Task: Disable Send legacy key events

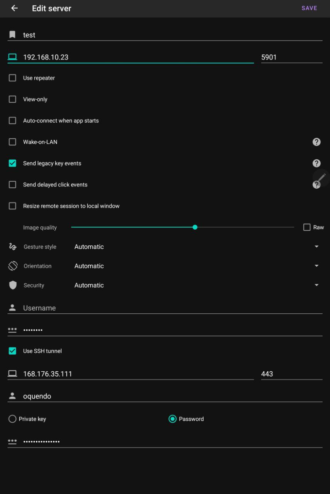Action: pos(12,163)
